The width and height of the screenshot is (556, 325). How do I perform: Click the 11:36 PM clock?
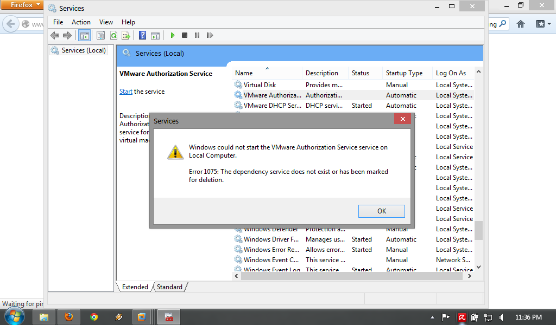pos(528,317)
